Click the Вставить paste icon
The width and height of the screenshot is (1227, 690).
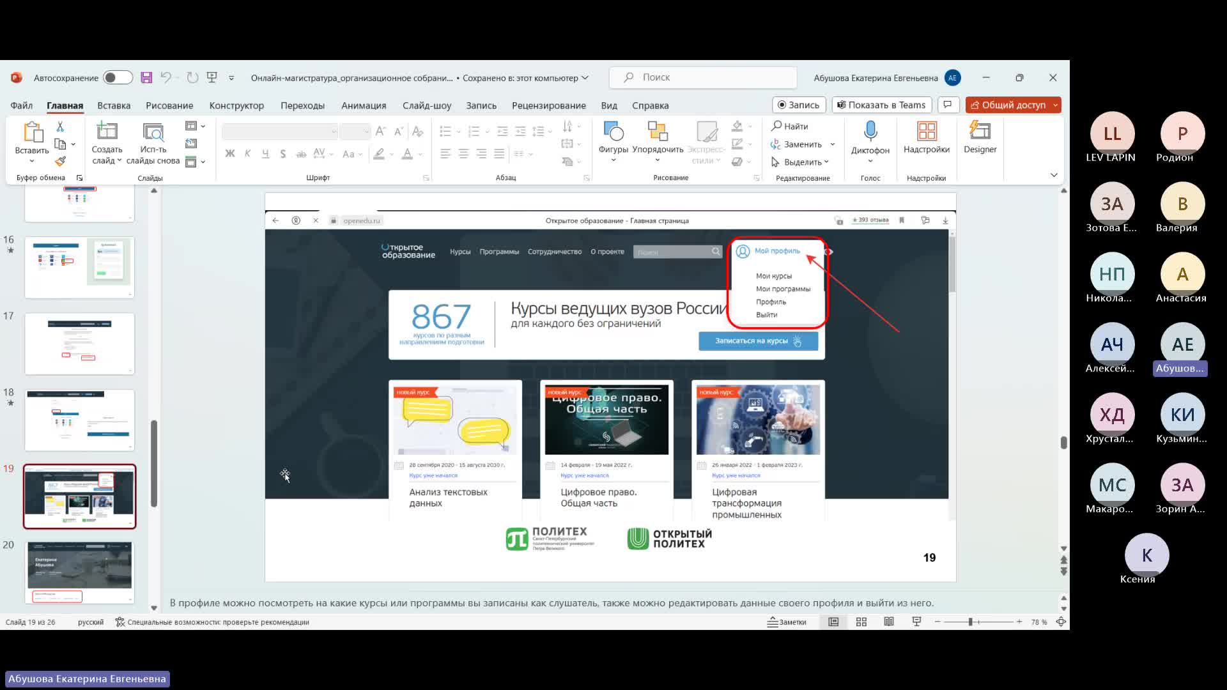pos(32,132)
